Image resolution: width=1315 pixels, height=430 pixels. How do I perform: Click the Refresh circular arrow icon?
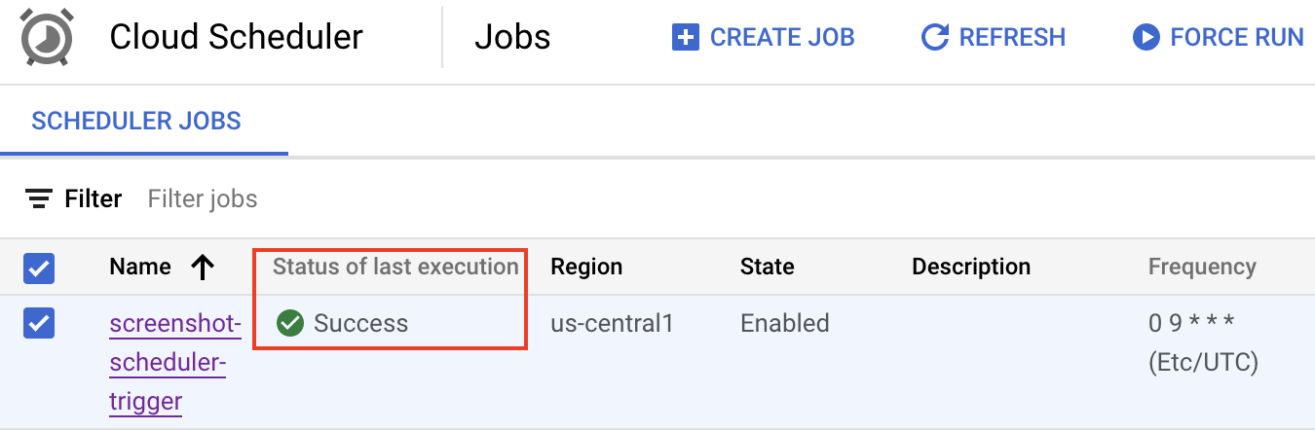(935, 38)
